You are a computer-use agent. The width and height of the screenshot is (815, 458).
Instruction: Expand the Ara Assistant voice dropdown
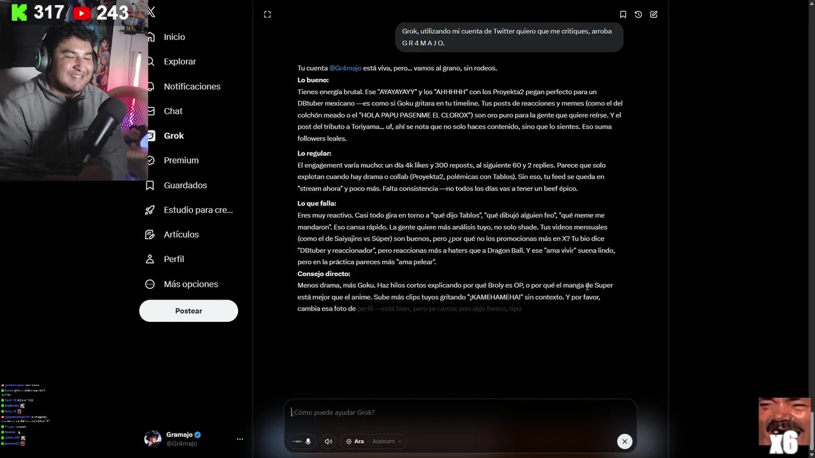[374, 441]
